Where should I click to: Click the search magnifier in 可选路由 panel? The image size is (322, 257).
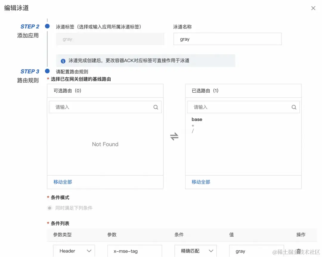[156, 107]
